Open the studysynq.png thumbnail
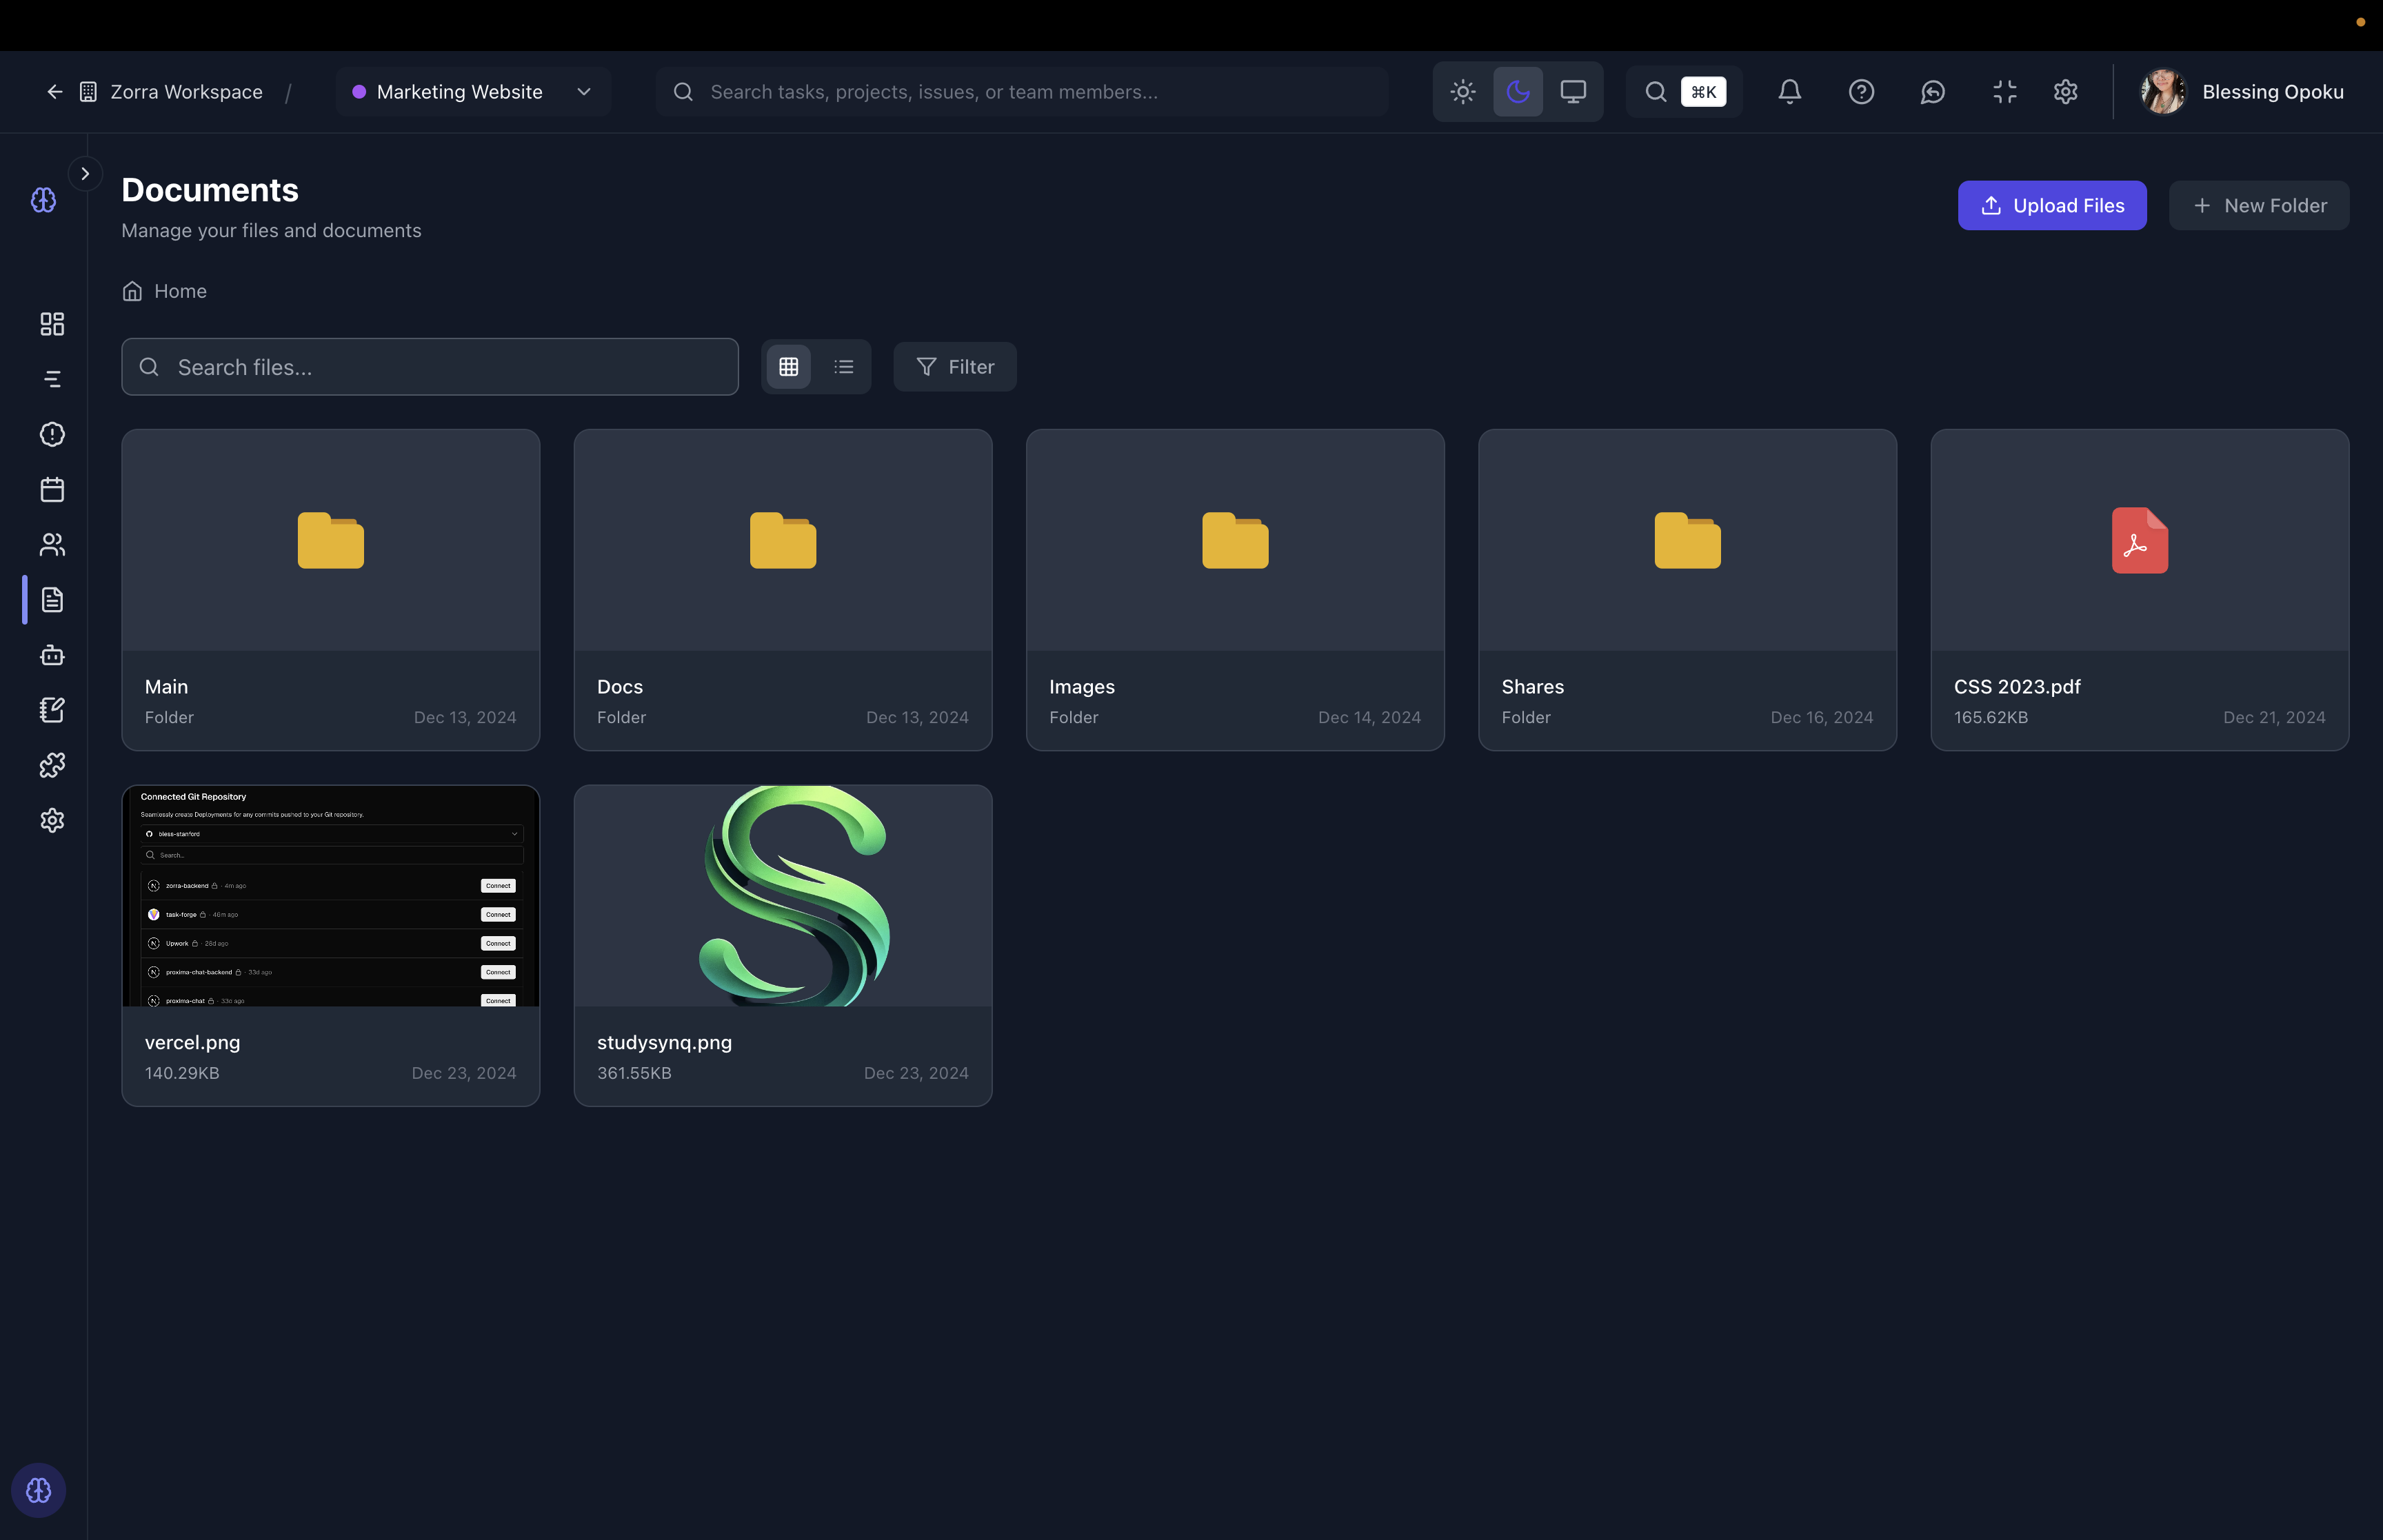 [x=783, y=896]
